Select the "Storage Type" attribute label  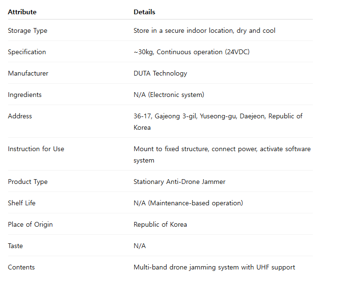[28, 31]
